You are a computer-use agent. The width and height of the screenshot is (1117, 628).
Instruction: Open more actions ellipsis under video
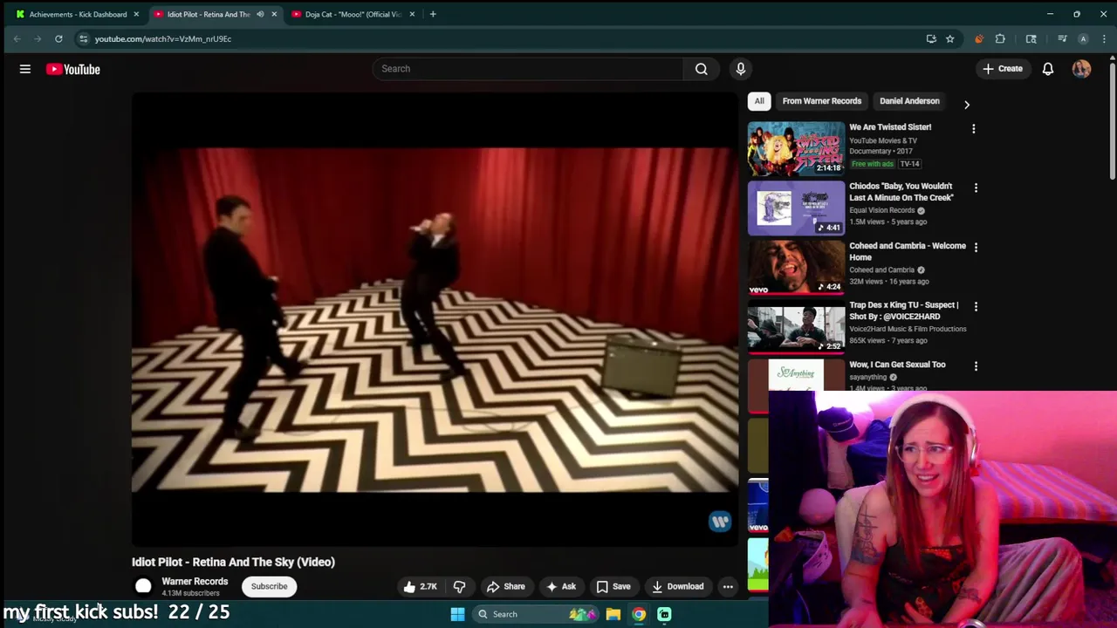pyautogui.click(x=728, y=587)
